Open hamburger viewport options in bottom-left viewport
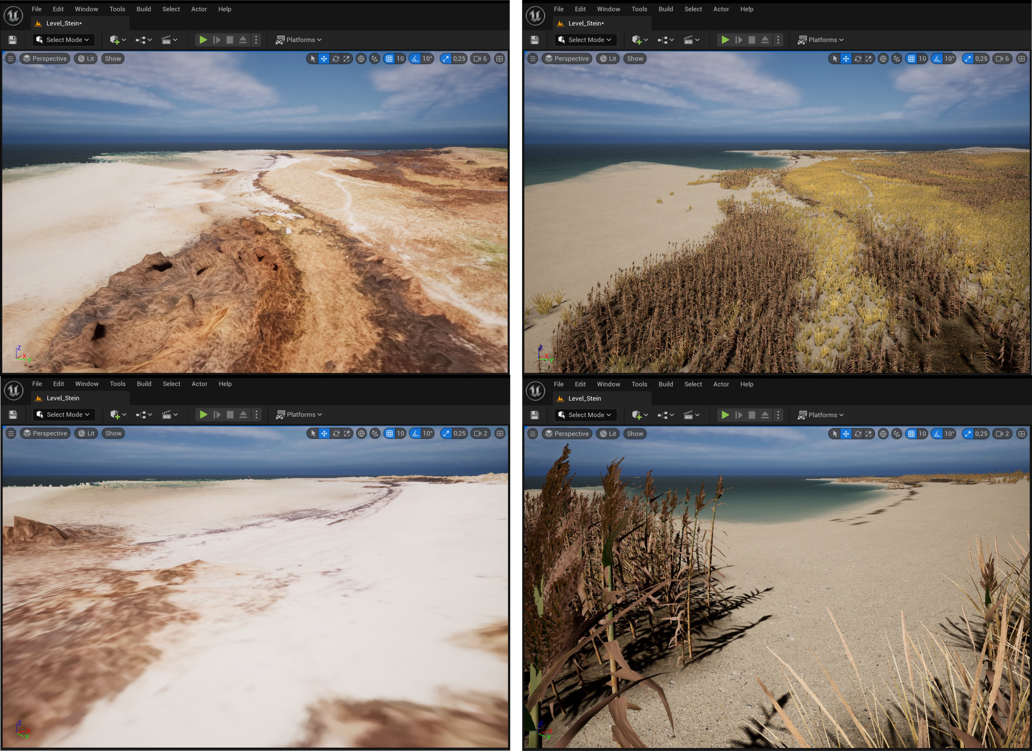The height and width of the screenshot is (751, 1032). click(x=11, y=434)
